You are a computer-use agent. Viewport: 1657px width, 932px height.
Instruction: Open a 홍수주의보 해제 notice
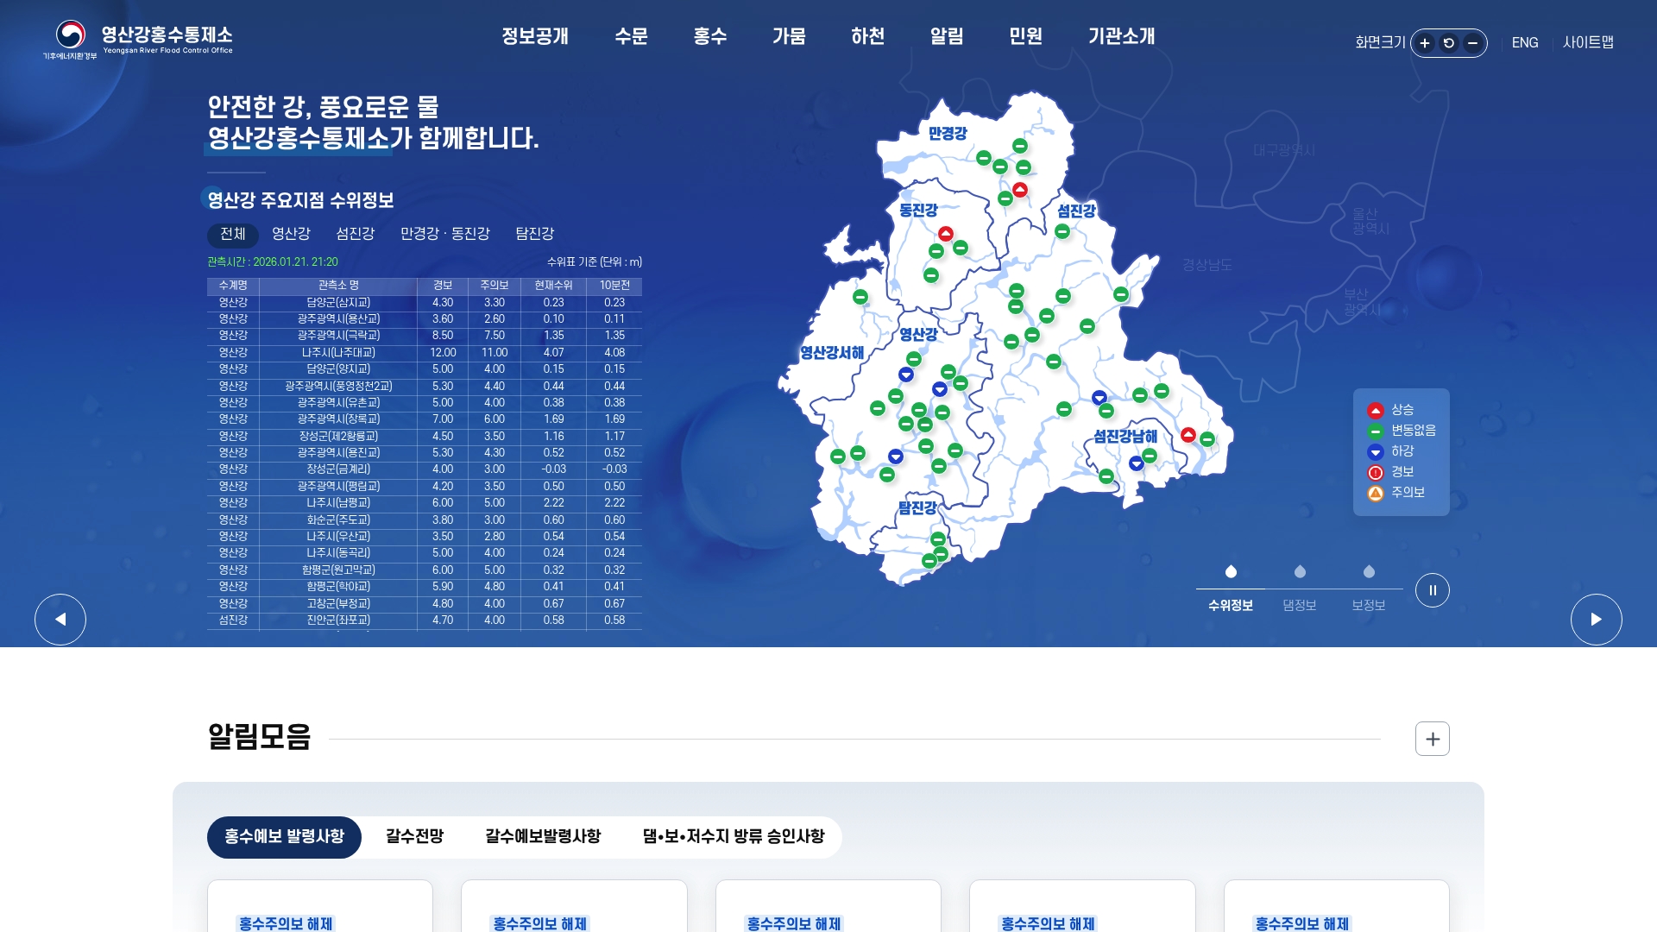(x=285, y=923)
